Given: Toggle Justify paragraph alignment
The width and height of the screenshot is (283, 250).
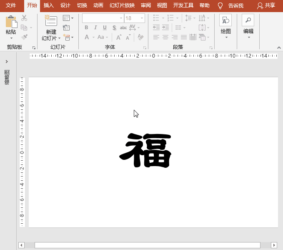Looking at the screenshot, I should 184,37.
